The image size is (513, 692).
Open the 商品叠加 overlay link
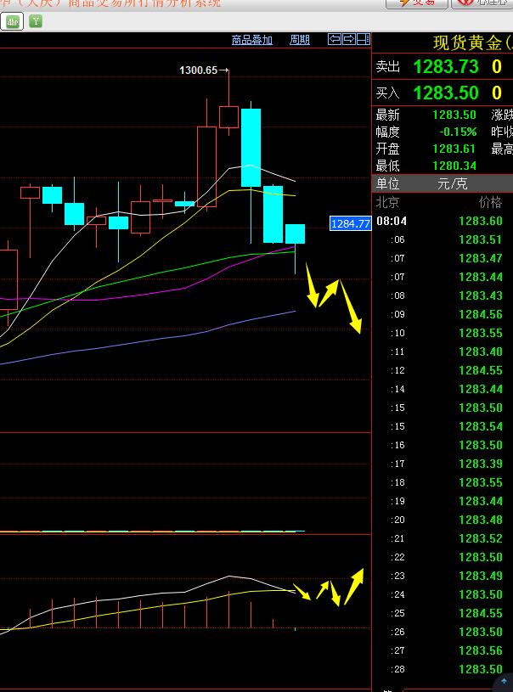(252, 40)
